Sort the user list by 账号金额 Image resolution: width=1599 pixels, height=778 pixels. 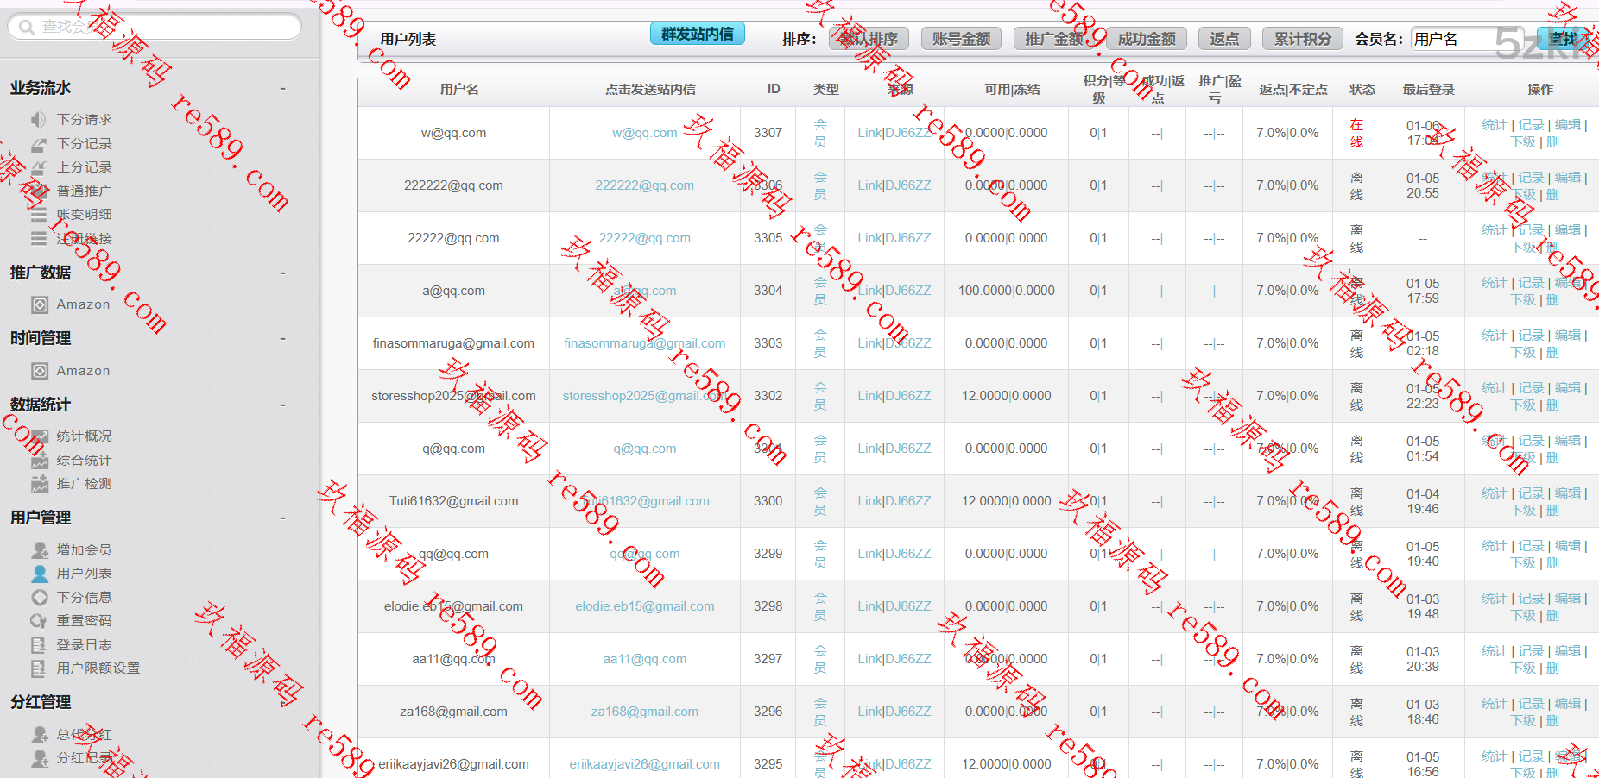click(961, 39)
